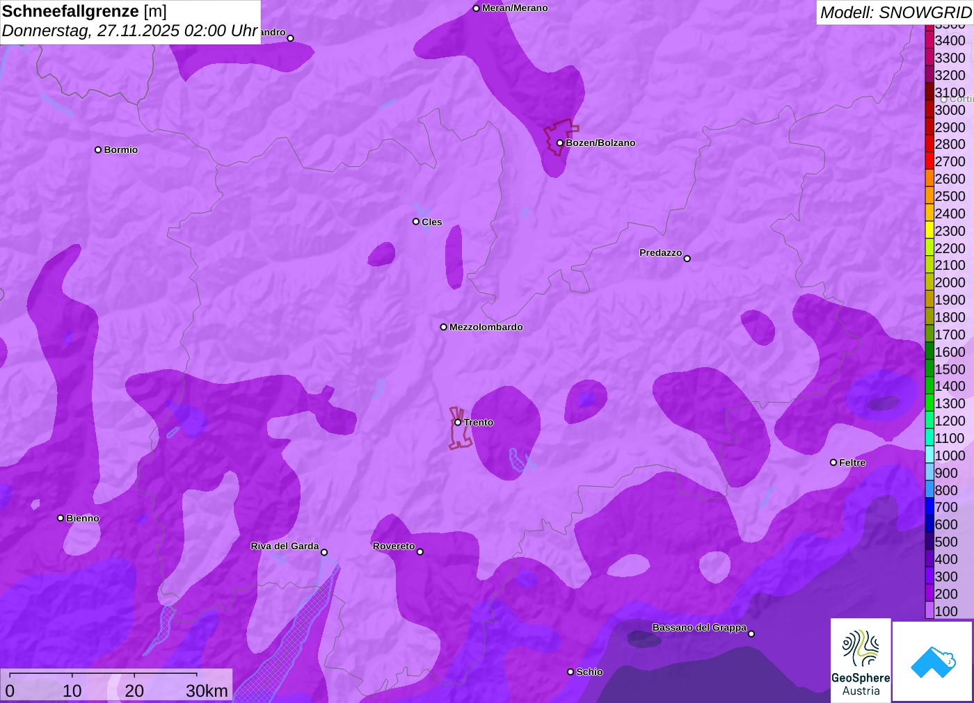
Task: Click the Feltre location marker
Action: click(x=833, y=462)
